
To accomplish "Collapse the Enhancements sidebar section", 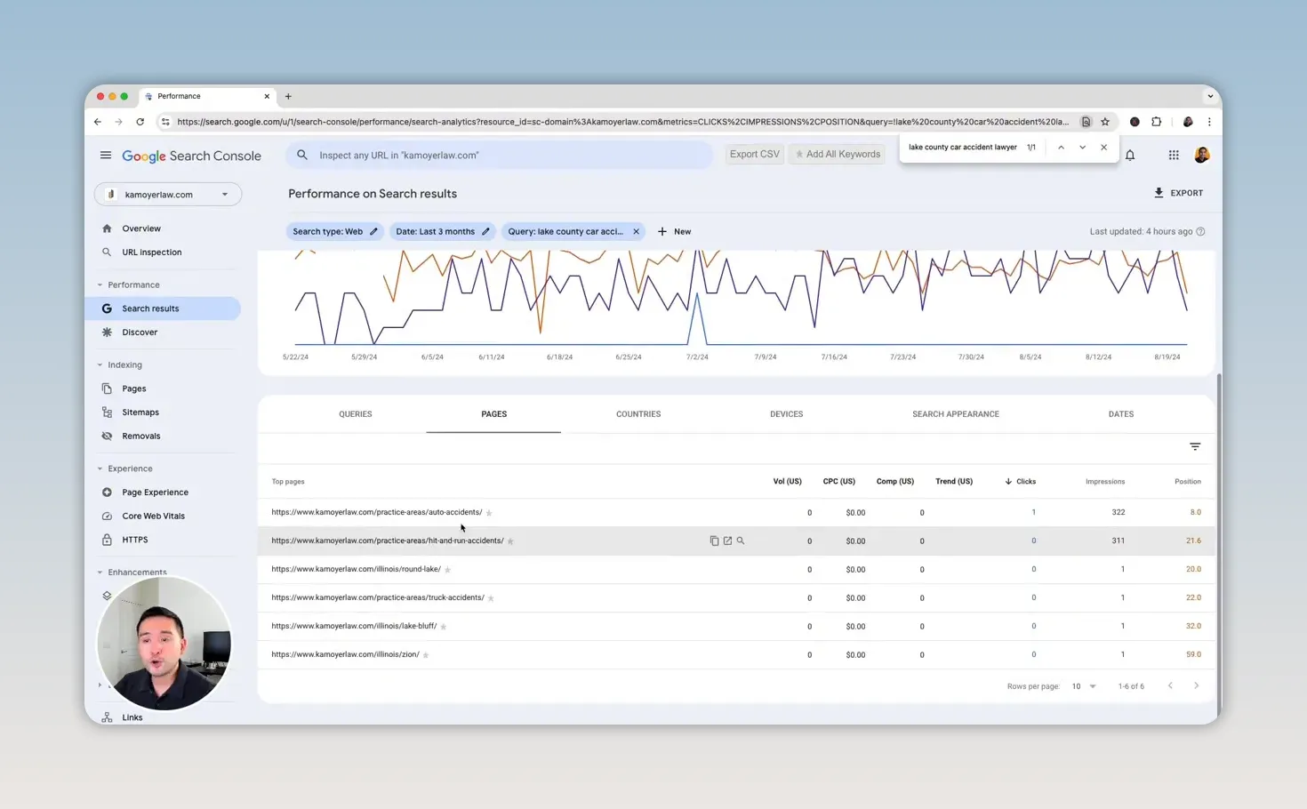I will 100,573.
